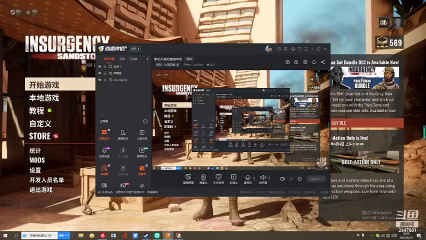This screenshot has height=240, width=426.
Task: Open 教程 tutorial menu entry
Action: (36, 111)
